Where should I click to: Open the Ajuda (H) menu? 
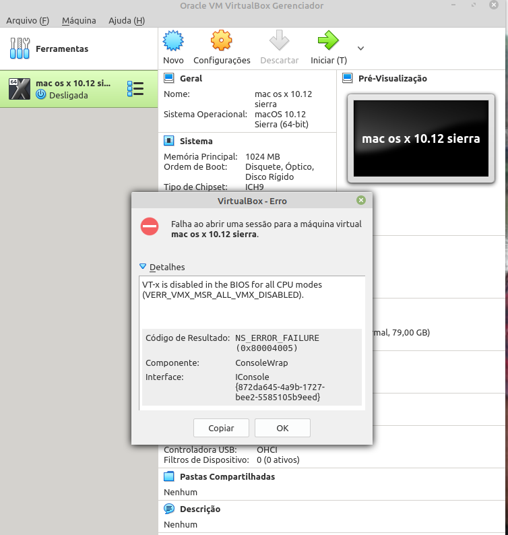tap(127, 20)
